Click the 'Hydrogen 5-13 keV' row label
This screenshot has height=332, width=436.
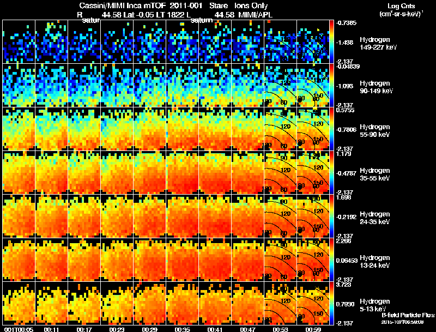375,305
